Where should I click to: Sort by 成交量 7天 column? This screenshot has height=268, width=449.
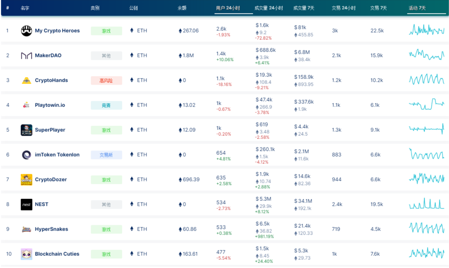304,8
